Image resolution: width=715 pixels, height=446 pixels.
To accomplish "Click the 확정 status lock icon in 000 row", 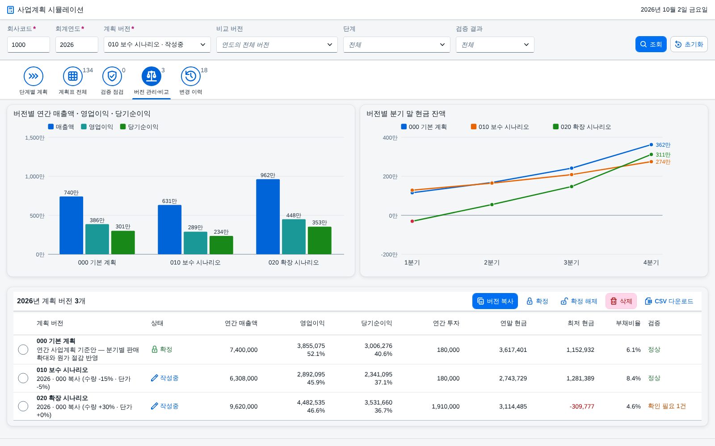I will 155,349.
